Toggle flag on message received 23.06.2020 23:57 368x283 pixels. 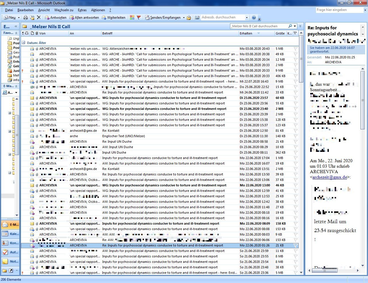[296, 98]
